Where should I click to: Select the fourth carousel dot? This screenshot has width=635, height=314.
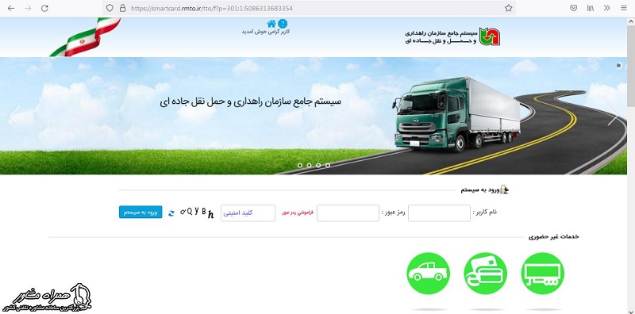coord(328,165)
